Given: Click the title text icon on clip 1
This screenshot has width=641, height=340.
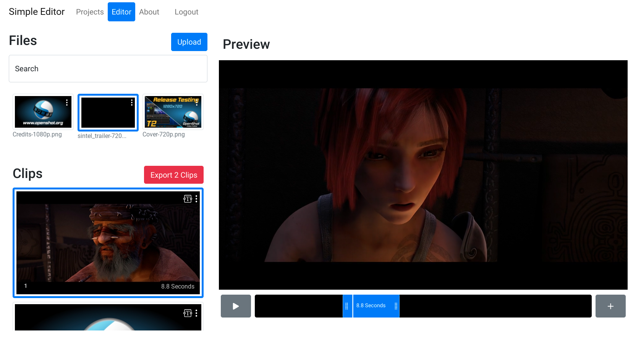Looking at the screenshot, I should 188,199.
